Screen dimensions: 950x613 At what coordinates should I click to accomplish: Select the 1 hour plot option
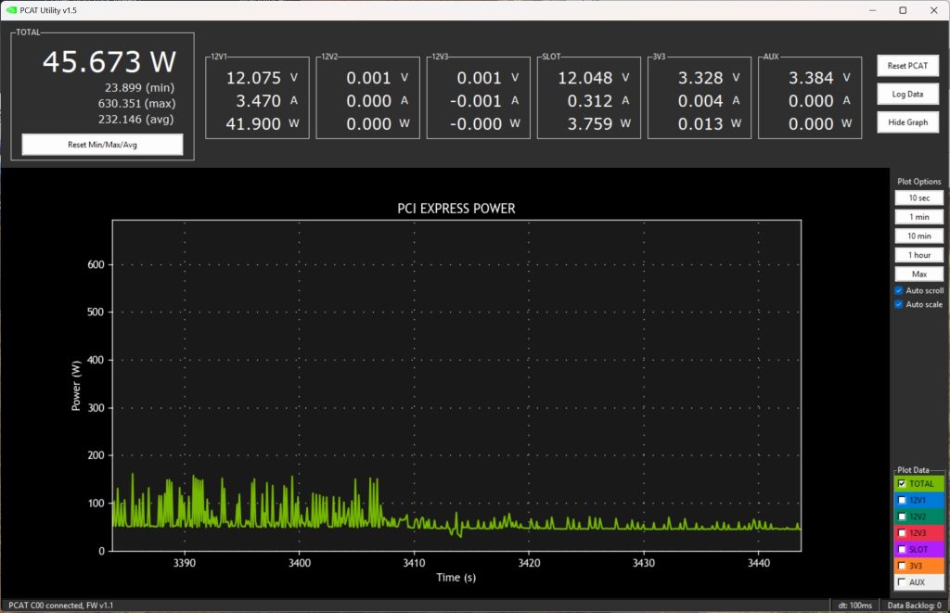918,254
